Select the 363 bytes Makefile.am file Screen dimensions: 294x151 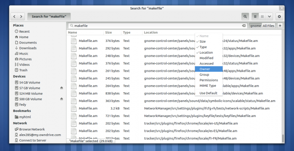point(174,101)
